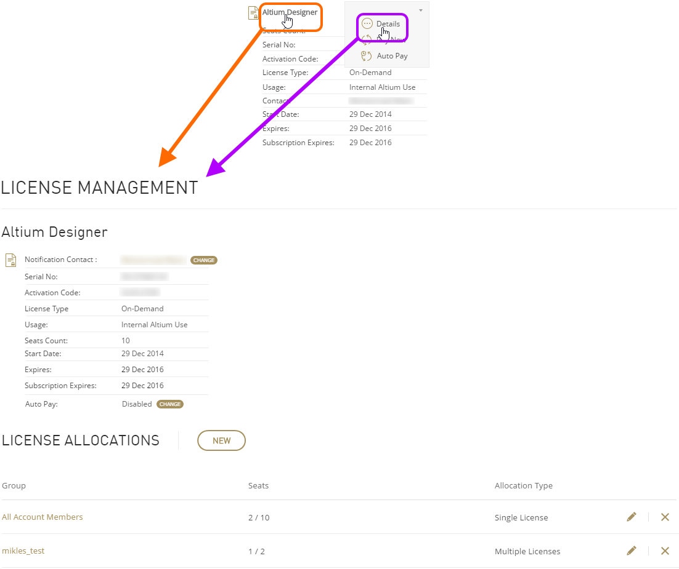Create a new license allocation with NEW

(x=221, y=440)
